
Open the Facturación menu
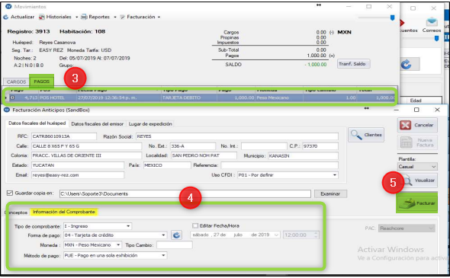[x=140, y=17]
